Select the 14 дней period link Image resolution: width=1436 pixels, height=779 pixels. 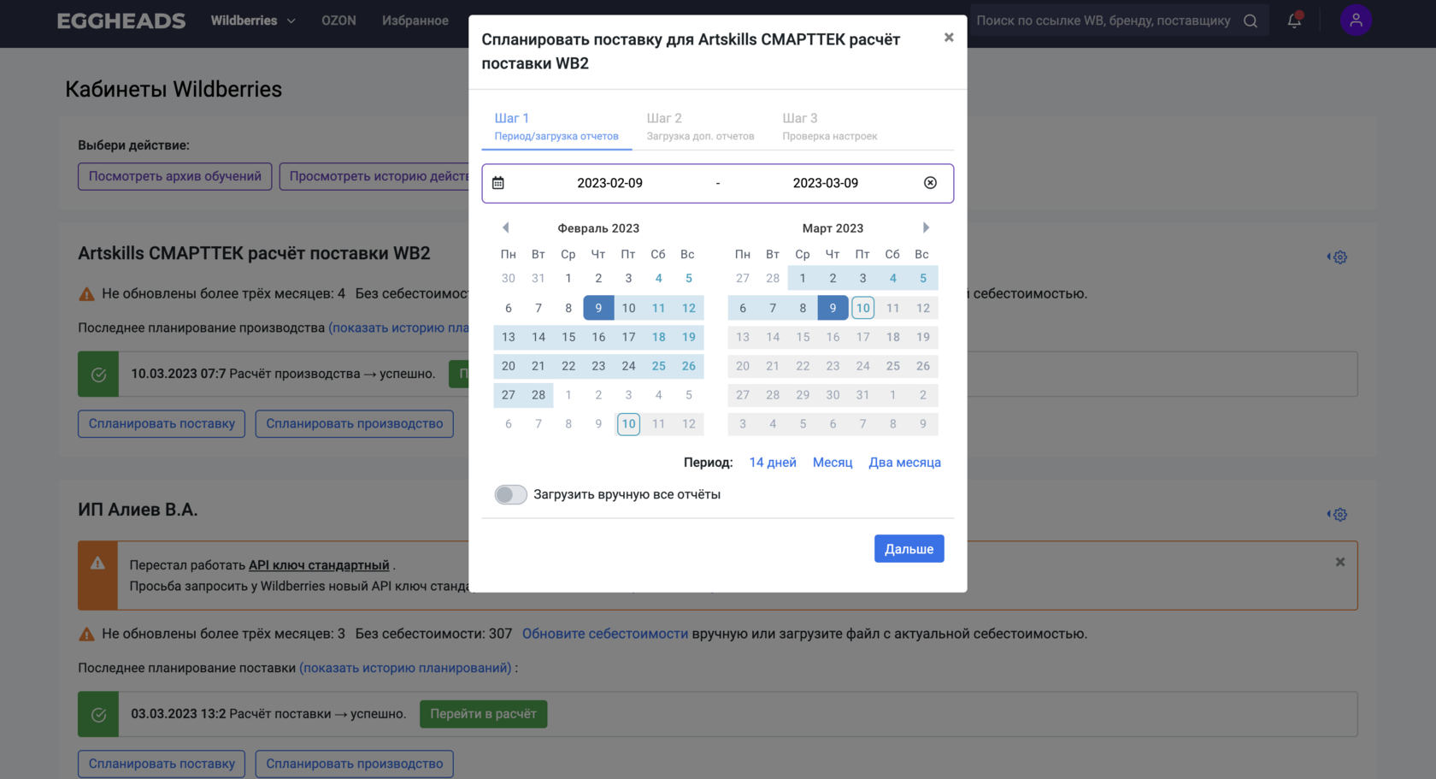(773, 463)
